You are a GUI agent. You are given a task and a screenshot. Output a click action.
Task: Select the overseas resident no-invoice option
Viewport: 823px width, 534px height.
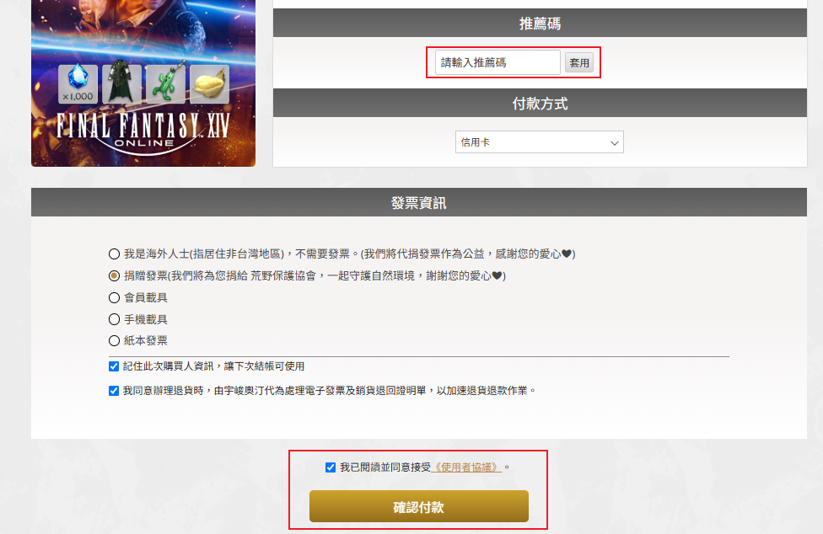[x=115, y=254]
